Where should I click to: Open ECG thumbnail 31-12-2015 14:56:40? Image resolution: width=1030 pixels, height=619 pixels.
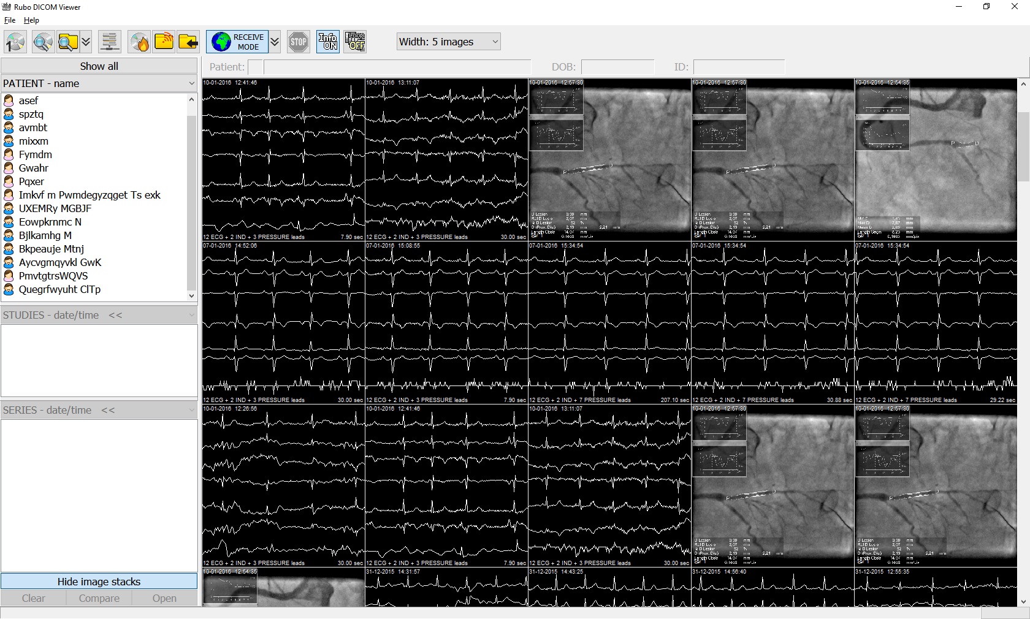coord(773,587)
